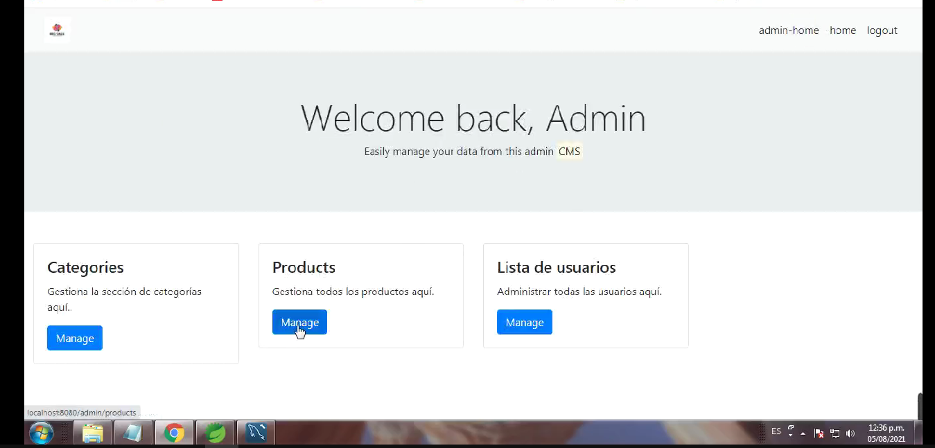The image size is (935, 448).
Task: Select logout in the navbar
Action: click(x=882, y=30)
